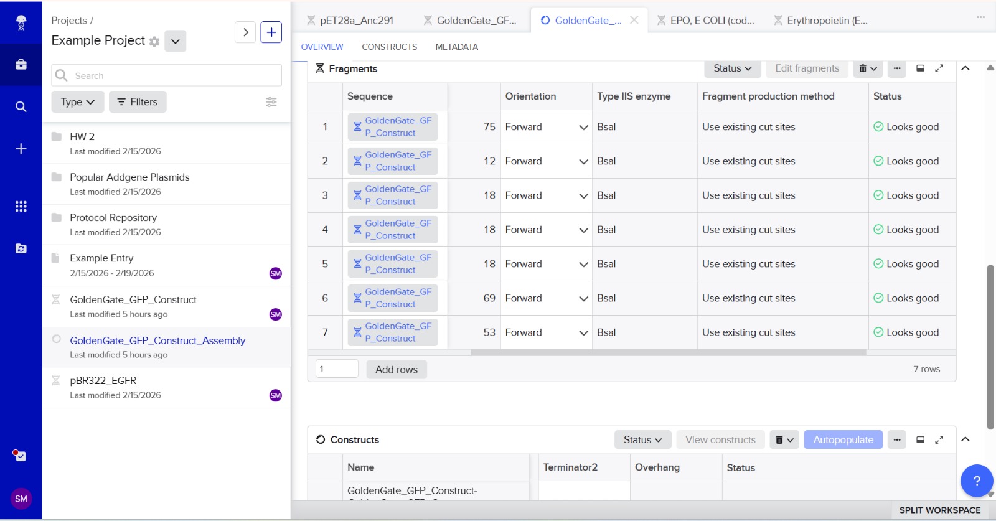This screenshot has height=521, width=996.
Task: Collapse the Constructs section with chevron
Action: point(965,439)
